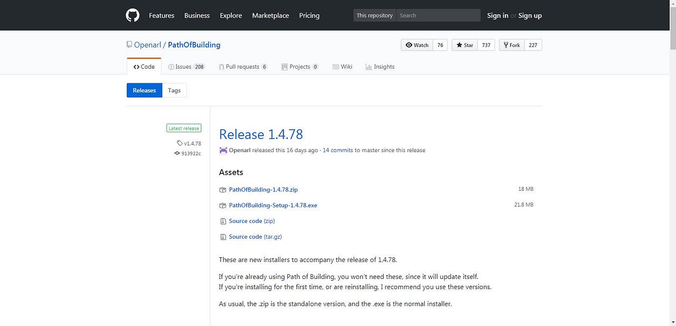Switch to the Projects tab
Screen dimensions: 676x326
click(x=300, y=67)
